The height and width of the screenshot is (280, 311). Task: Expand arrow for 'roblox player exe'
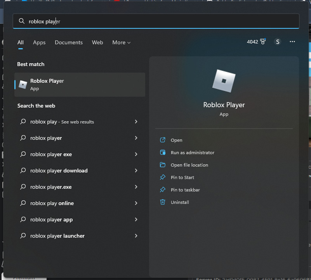click(136, 154)
